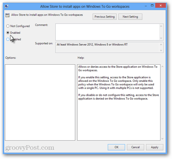Click the 'Supported on:' label
The image size is (172, 159).
[x=44, y=44]
